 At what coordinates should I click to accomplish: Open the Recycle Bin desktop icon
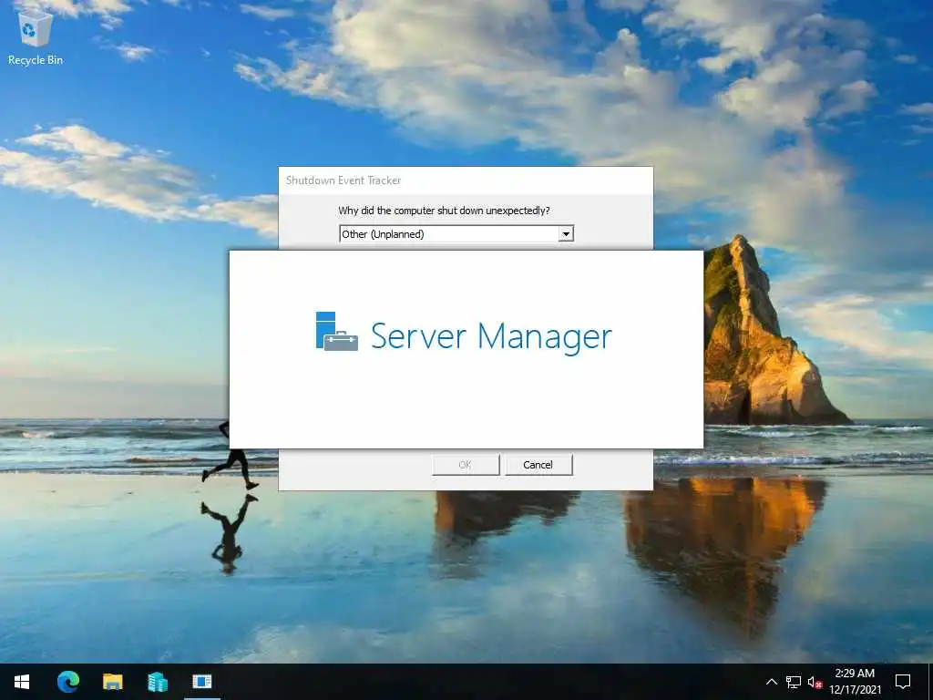pyautogui.click(x=36, y=36)
